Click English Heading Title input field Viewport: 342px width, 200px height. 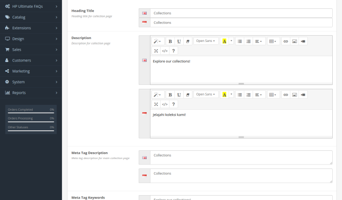241,13
